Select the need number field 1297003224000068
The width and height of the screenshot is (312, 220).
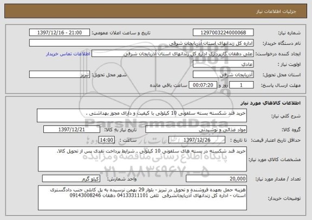coord(223,32)
